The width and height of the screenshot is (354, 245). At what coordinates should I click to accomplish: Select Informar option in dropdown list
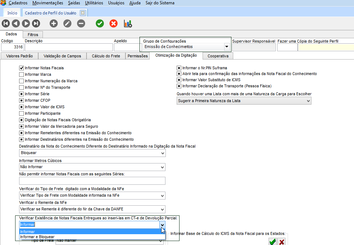click(x=92, y=232)
